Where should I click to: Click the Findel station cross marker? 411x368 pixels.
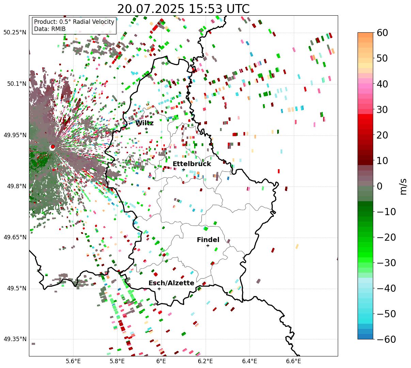(208, 245)
